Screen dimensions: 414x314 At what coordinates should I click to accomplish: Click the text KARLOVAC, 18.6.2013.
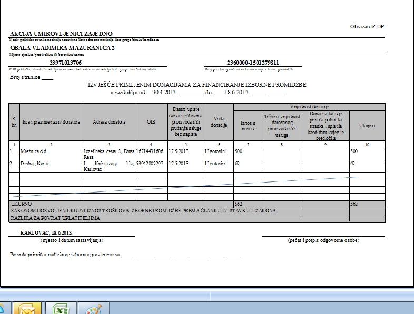[46, 233]
